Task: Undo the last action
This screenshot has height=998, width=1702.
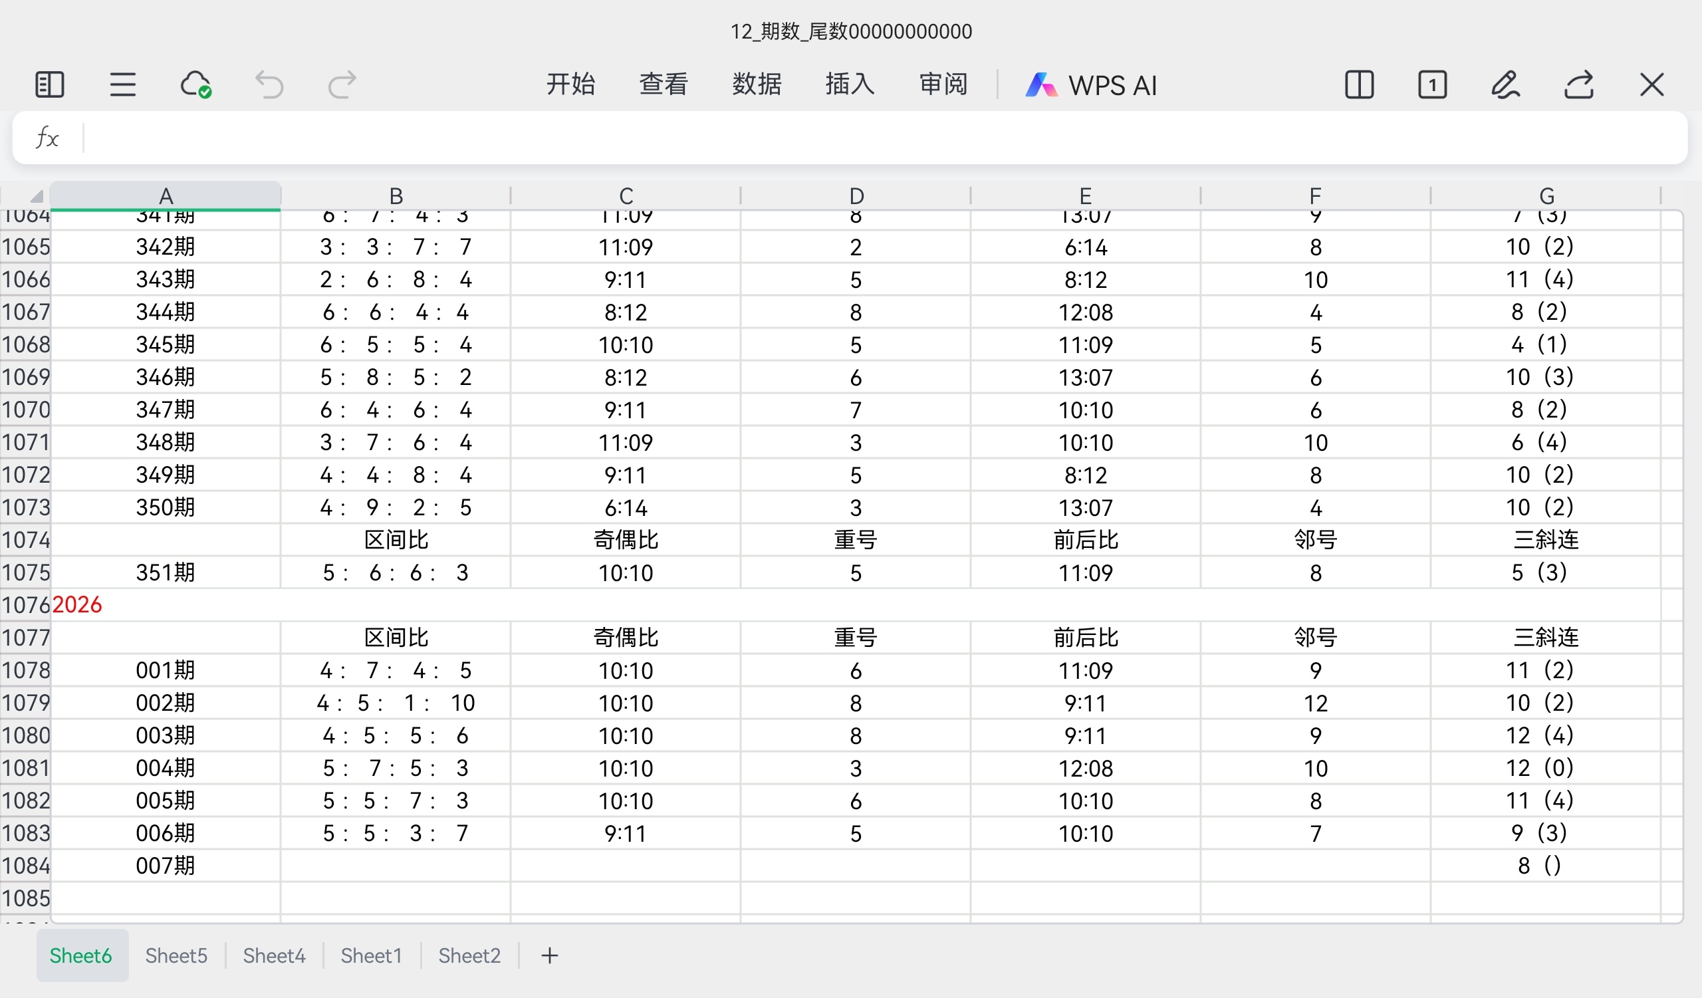Action: pos(269,85)
